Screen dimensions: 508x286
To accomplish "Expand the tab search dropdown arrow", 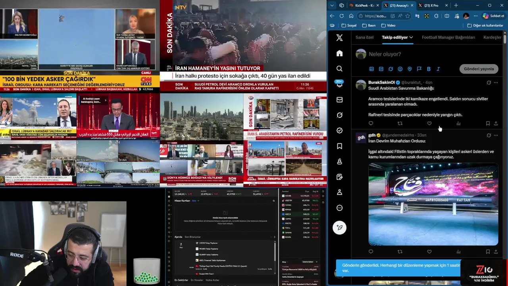I will point(332,6).
